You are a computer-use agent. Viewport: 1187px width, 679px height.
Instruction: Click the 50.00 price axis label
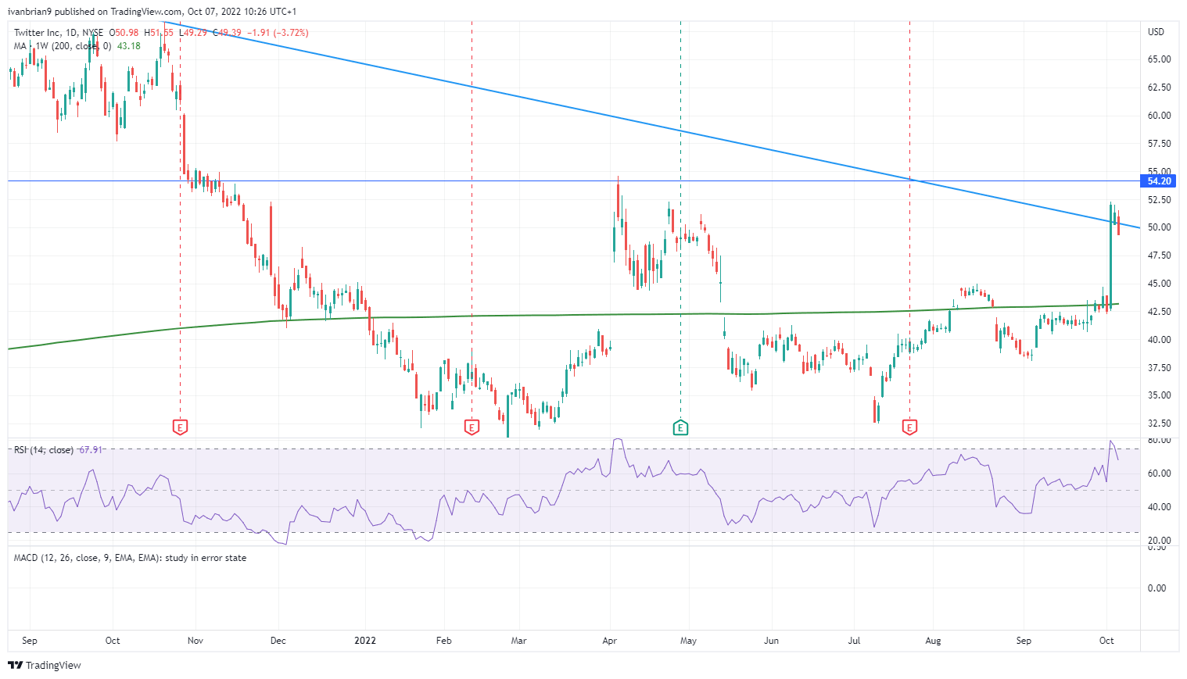[1159, 227]
